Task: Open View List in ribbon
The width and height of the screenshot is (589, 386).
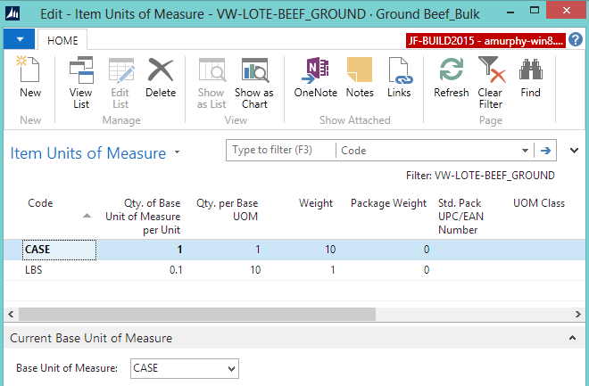Action: coord(80,83)
